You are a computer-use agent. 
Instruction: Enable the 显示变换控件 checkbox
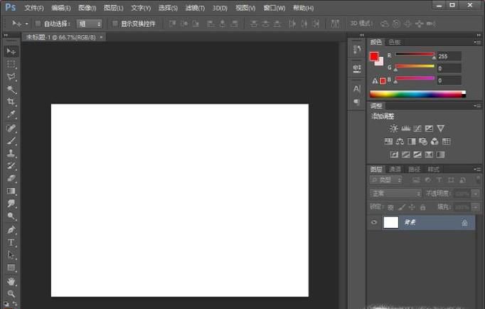pyautogui.click(x=114, y=23)
